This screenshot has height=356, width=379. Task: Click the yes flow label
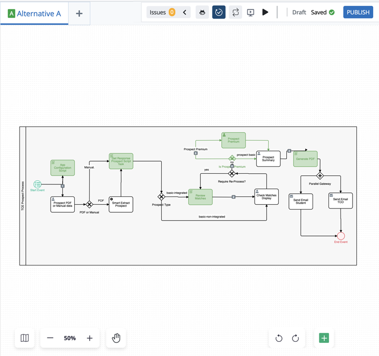click(x=207, y=170)
